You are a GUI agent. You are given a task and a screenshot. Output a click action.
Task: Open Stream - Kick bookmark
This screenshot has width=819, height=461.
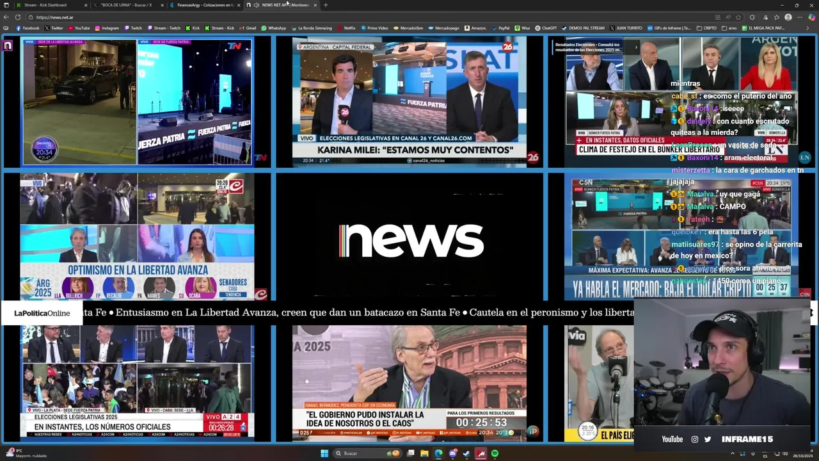coord(219,28)
